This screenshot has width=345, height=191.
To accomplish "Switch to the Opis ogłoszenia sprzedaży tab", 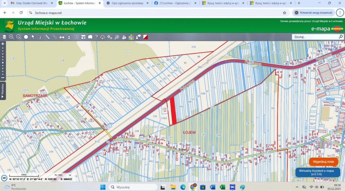I will click(x=127, y=3).
